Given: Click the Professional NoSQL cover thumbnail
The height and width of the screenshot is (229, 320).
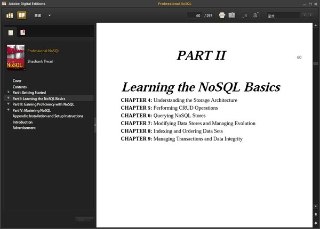Looking at the screenshot, I should click(15, 56).
